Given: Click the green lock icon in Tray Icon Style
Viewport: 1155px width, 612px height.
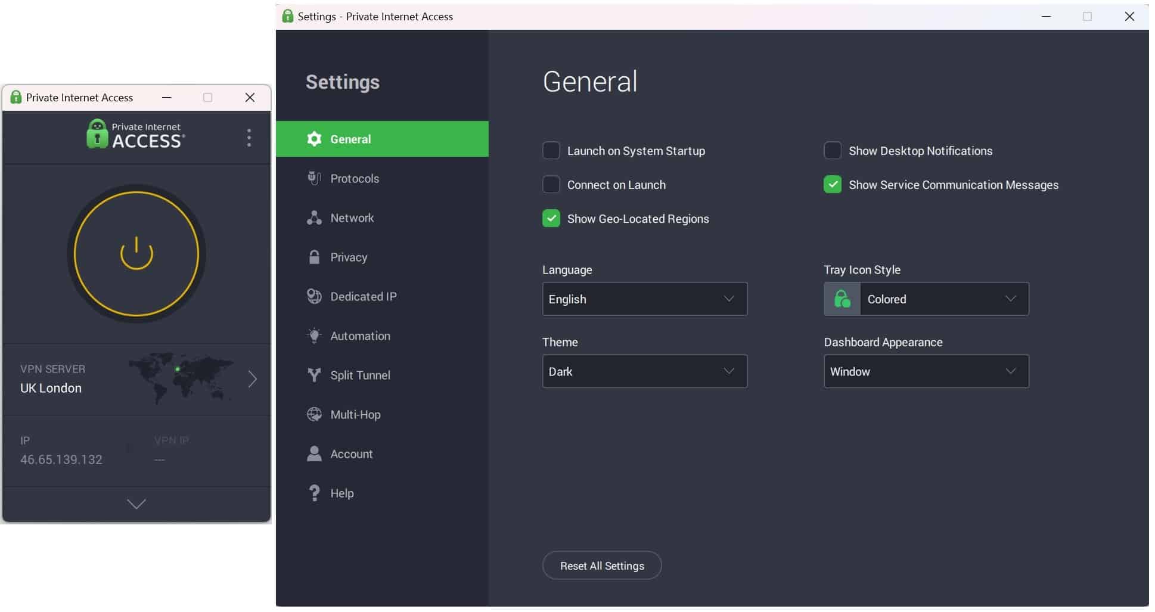Looking at the screenshot, I should (842, 299).
